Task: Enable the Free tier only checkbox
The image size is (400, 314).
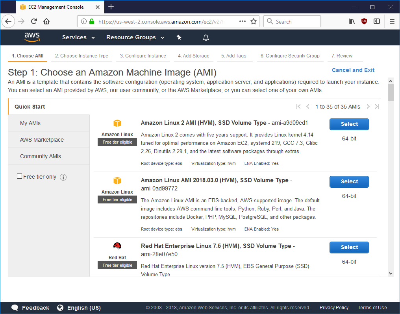Action: tap(19, 176)
